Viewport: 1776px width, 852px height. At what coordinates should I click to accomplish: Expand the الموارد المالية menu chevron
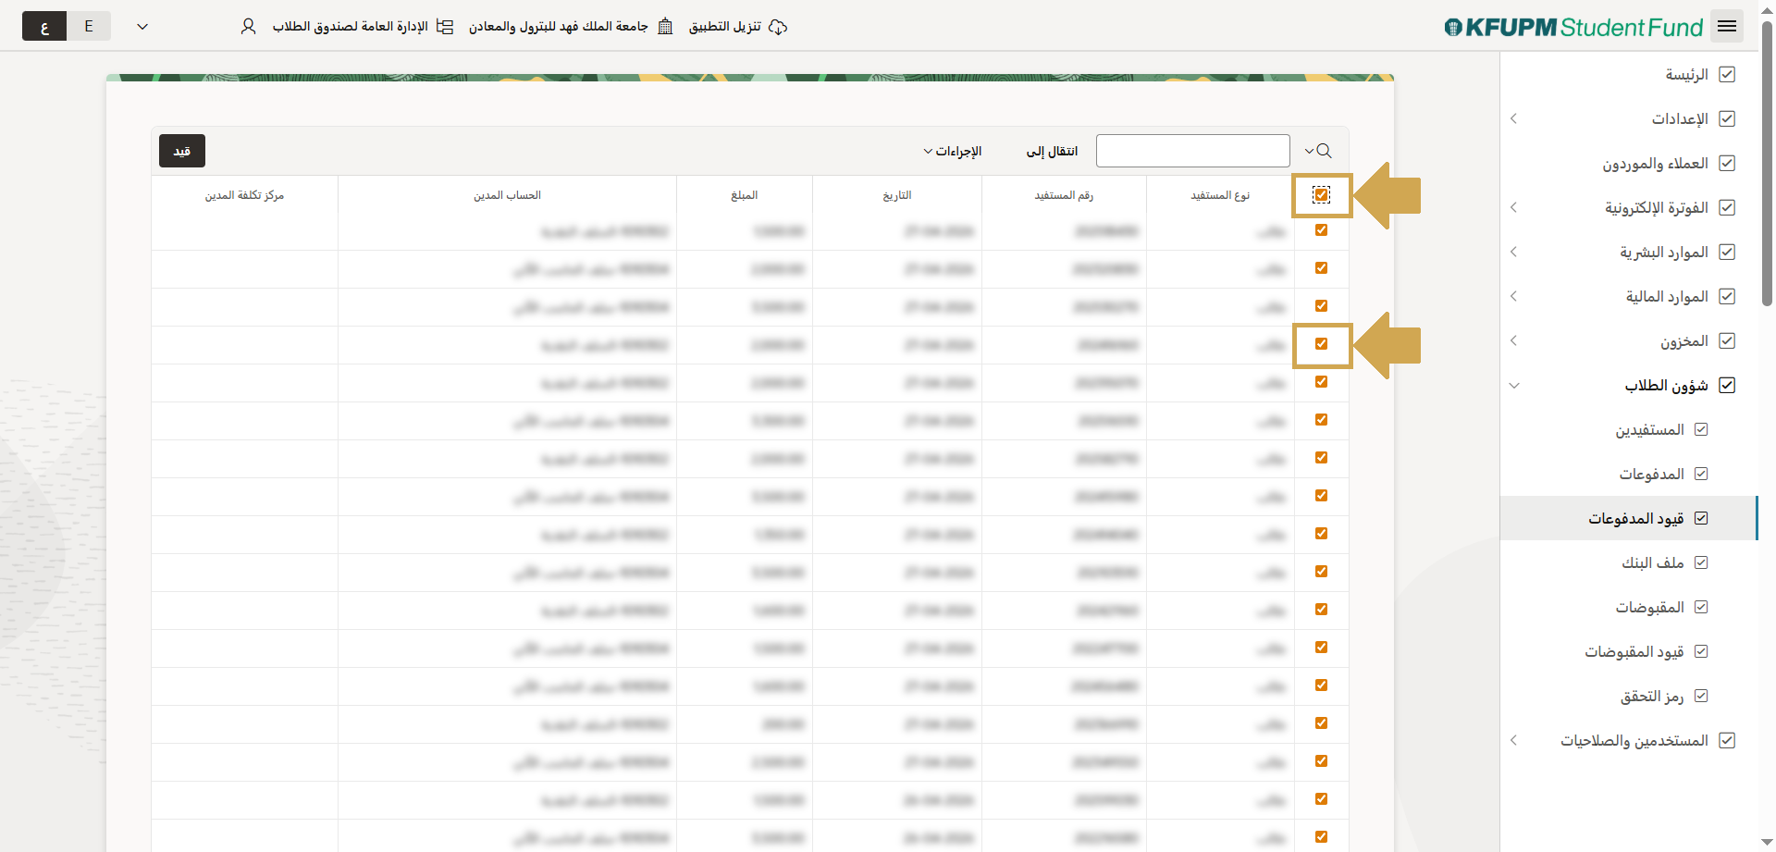[x=1513, y=296]
